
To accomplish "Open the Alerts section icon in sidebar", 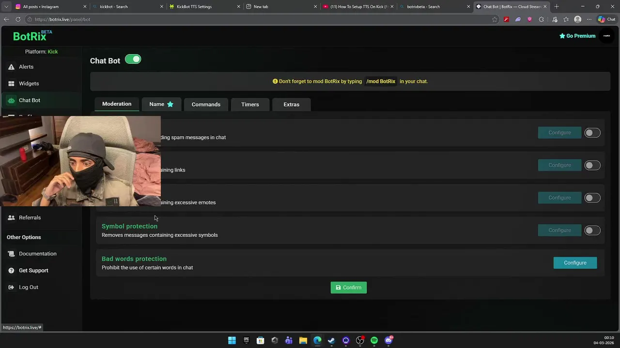I will coord(11,67).
